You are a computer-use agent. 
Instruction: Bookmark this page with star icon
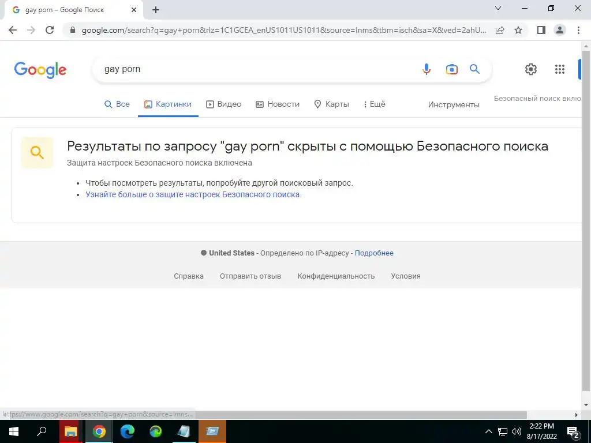pyautogui.click(x=518, y=30)
